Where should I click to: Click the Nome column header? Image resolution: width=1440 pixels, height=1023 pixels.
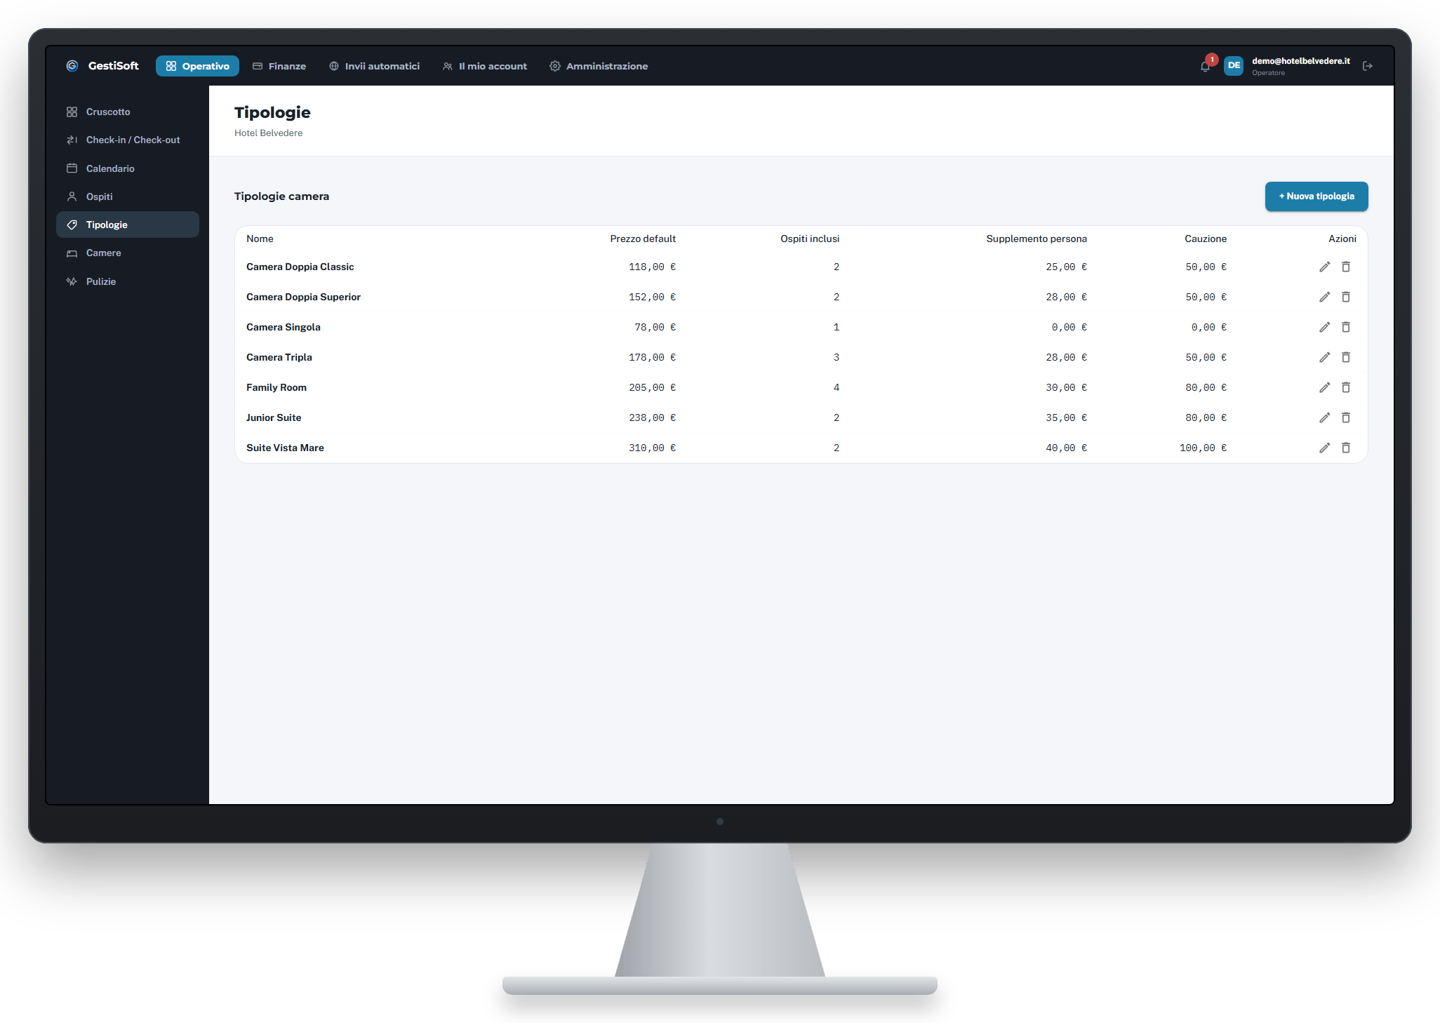click(x=260, y=239)
